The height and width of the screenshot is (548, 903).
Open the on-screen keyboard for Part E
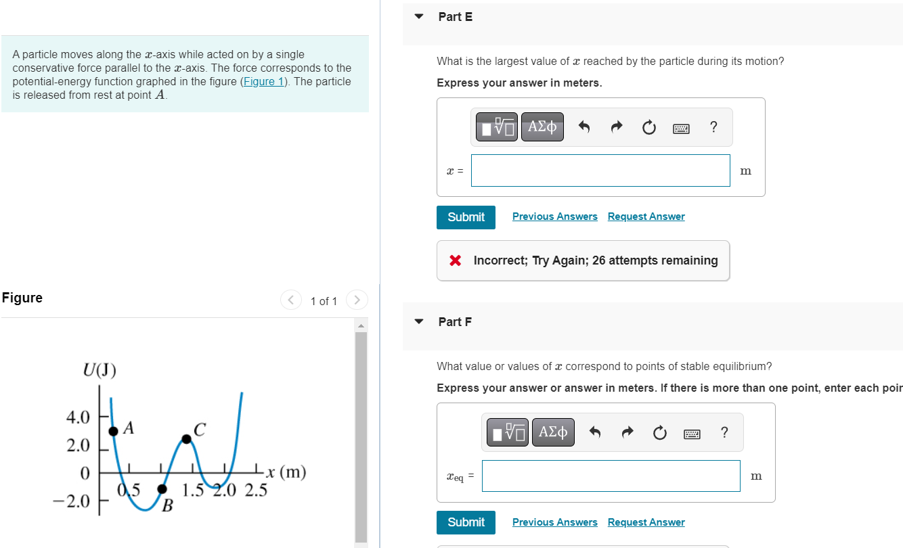(681, 127)
